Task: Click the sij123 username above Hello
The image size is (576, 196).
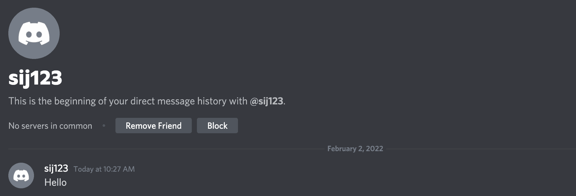Action: (x=56, y=168)
